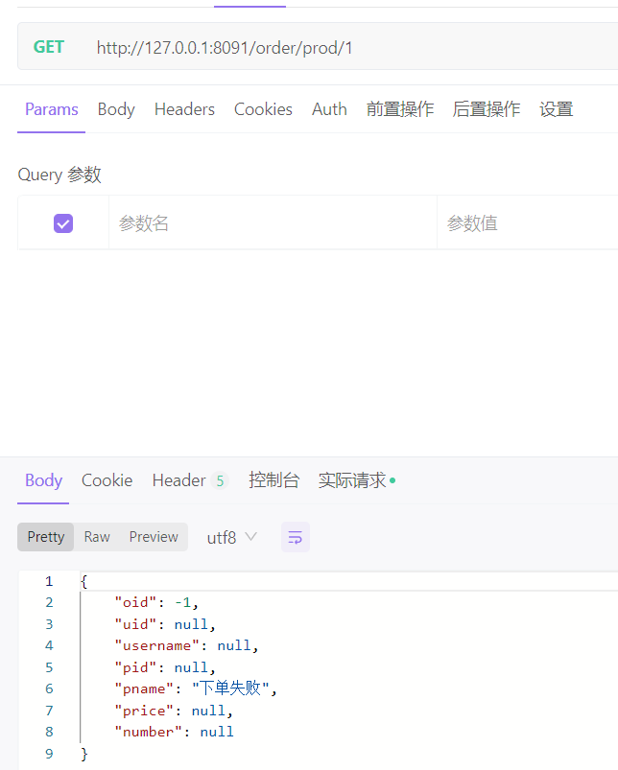Click the "pid": null response line
The height and width of the screenshot is (770, 618).
pyautogui.click(x=165, y=667)
